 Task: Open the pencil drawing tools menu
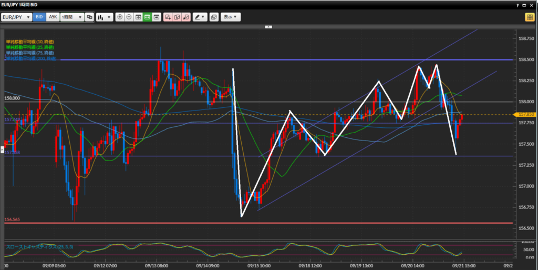click(x=200, y=17)
